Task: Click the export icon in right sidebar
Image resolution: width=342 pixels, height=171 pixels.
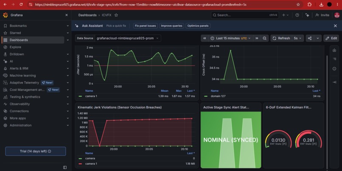Action: click(x=334, y=50)
